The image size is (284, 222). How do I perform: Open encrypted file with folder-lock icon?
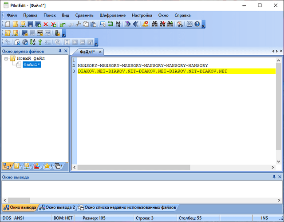[8, 33]
